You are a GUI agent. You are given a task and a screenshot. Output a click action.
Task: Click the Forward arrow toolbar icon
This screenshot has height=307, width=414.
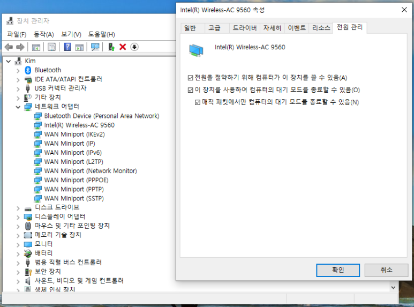tap(20, 47)
